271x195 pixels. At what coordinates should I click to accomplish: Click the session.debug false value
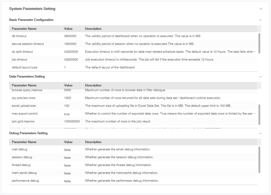click(x=67, y=158)
